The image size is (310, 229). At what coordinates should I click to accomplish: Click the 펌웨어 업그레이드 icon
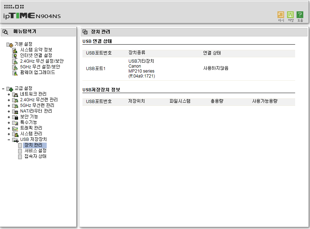click(x=15, y=73)
